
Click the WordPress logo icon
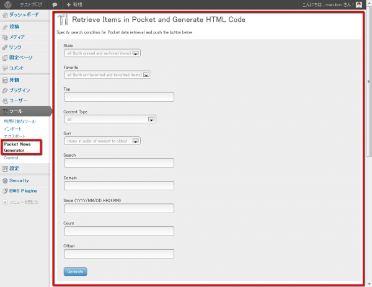pos(8,4)
